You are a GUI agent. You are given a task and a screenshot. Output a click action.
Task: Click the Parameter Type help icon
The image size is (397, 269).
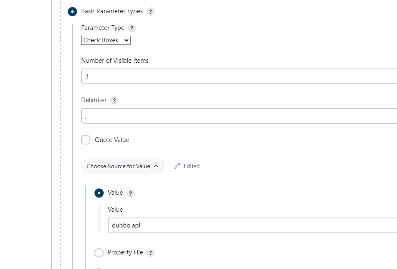coord(132,28)
